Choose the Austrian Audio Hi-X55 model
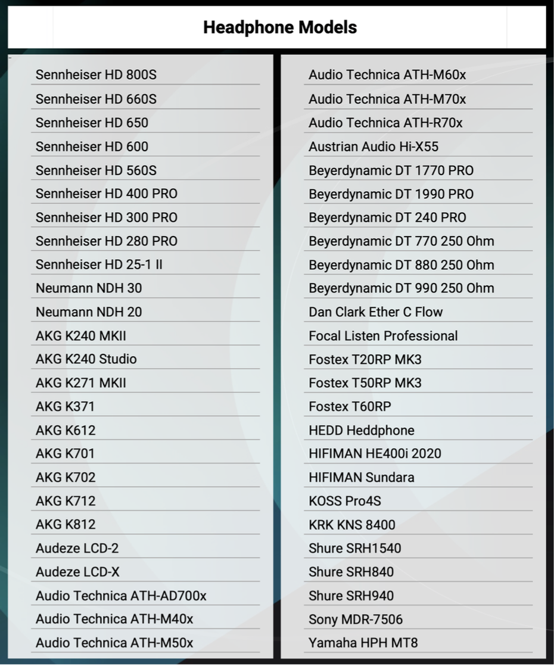Viewport: 554px width, 666px height. (374, 147)
